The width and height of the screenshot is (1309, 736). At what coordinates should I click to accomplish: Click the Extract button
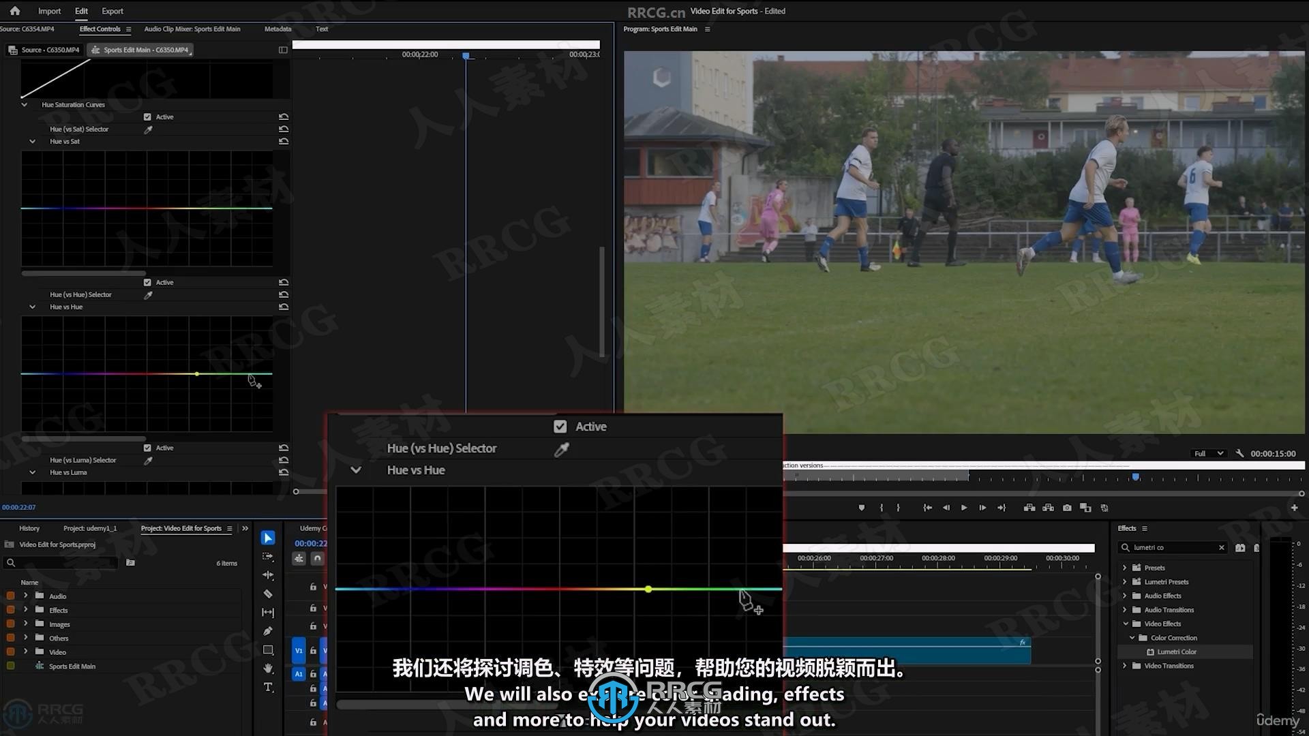[x=1048, y=508]
